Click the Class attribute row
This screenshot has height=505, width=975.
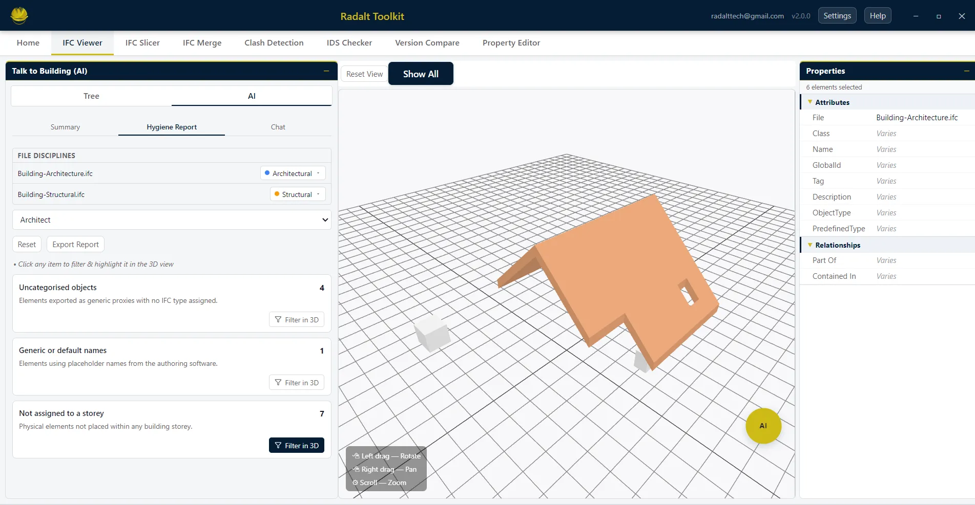pos(887,134)
